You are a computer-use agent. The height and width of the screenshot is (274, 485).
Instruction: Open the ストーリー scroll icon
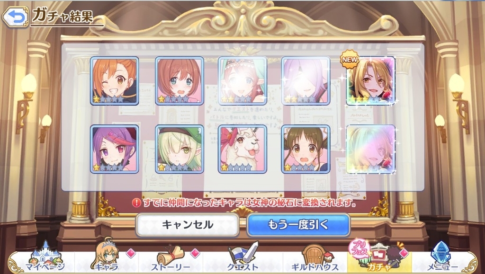(x=170, y=257)
